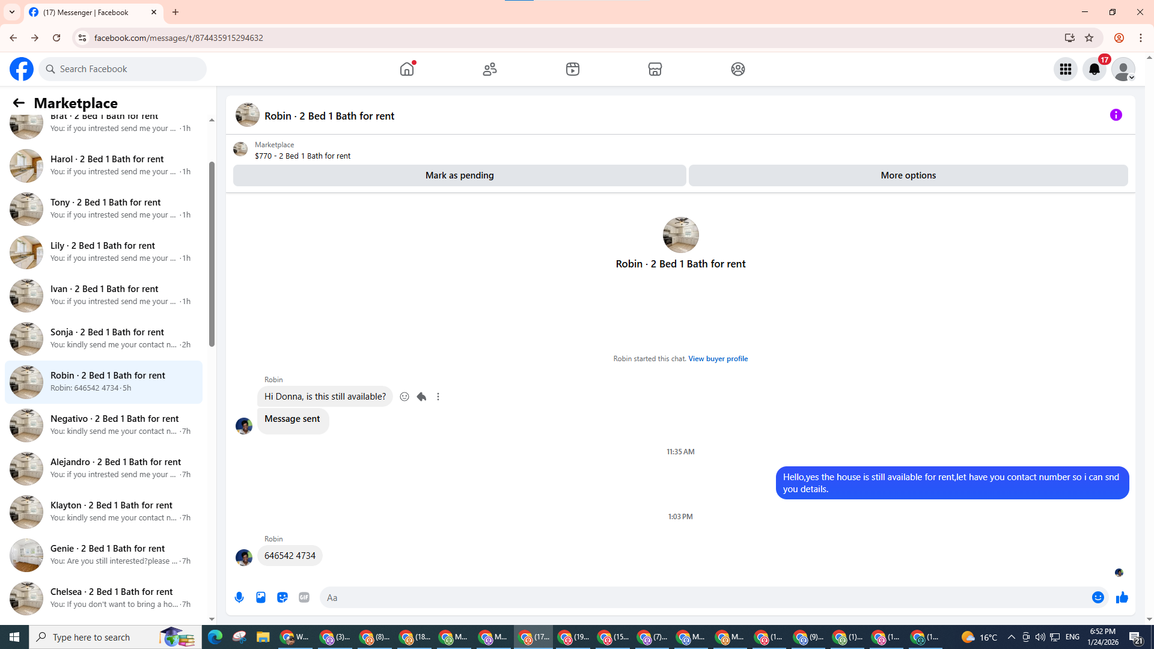Open the sticker picker icon
The image size is (1154, 649).
[282, 597]
